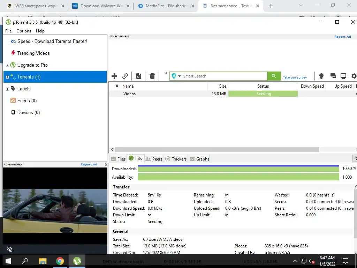Select Labels in the sidebar
This screenshot has width=357, height=268.
pyautogui.click(x=24, y=89)
